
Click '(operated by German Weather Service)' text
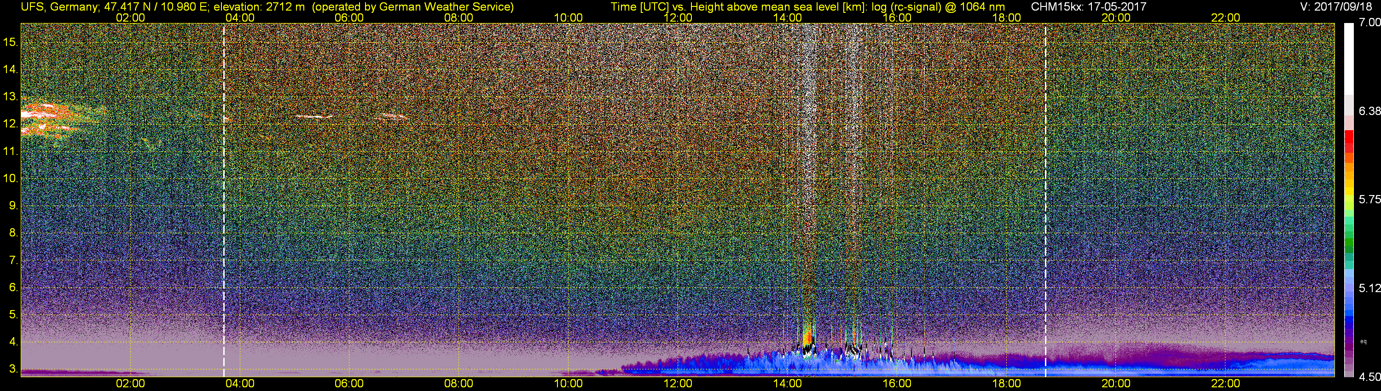tap(413, 7)
